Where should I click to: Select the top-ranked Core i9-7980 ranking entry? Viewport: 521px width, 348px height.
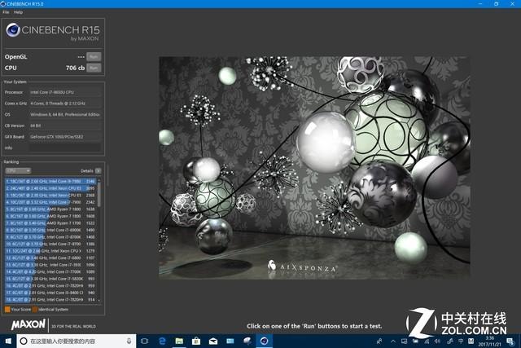tap(49, 182)
